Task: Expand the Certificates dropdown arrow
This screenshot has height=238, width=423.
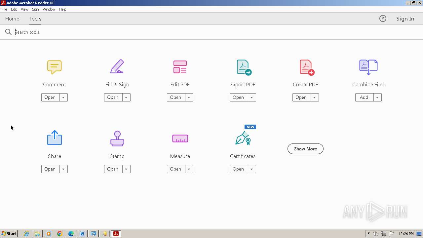Action: [x=251, y=169]
